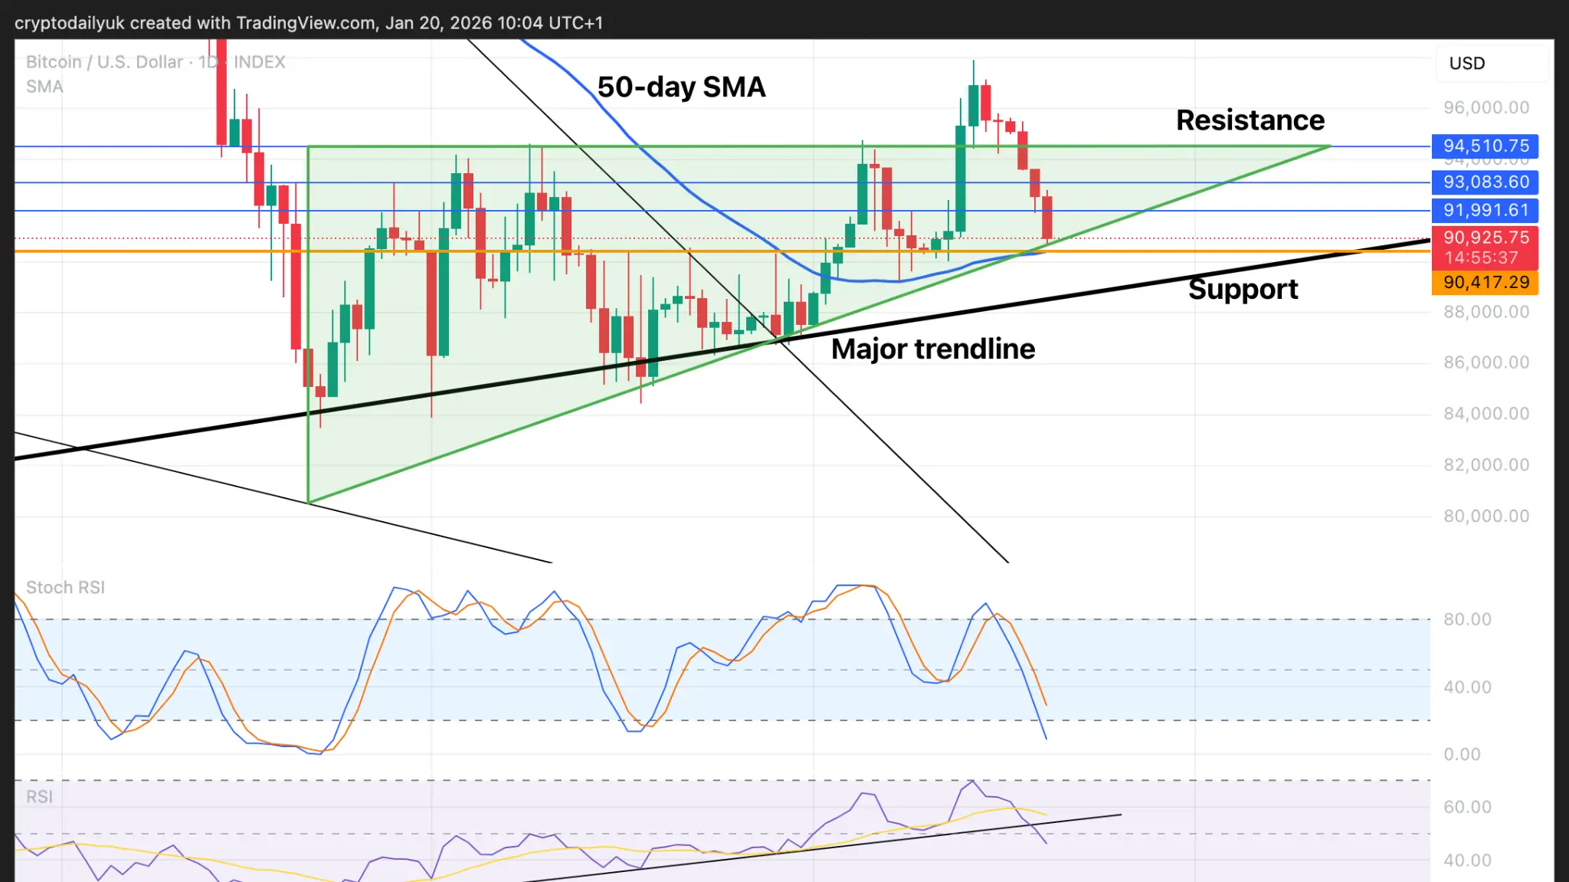Viewport: 1569px width, 882px height.
Task: Click the Support text annotation
Action: [1243, 290]
